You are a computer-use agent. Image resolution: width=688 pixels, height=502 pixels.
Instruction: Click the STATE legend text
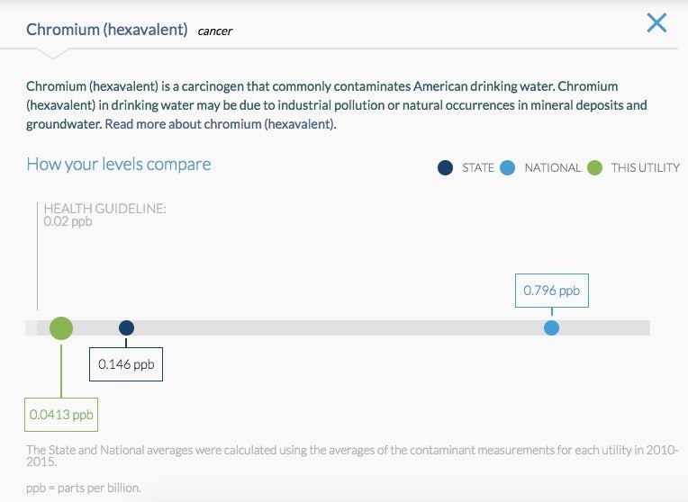tap(478, 167)
